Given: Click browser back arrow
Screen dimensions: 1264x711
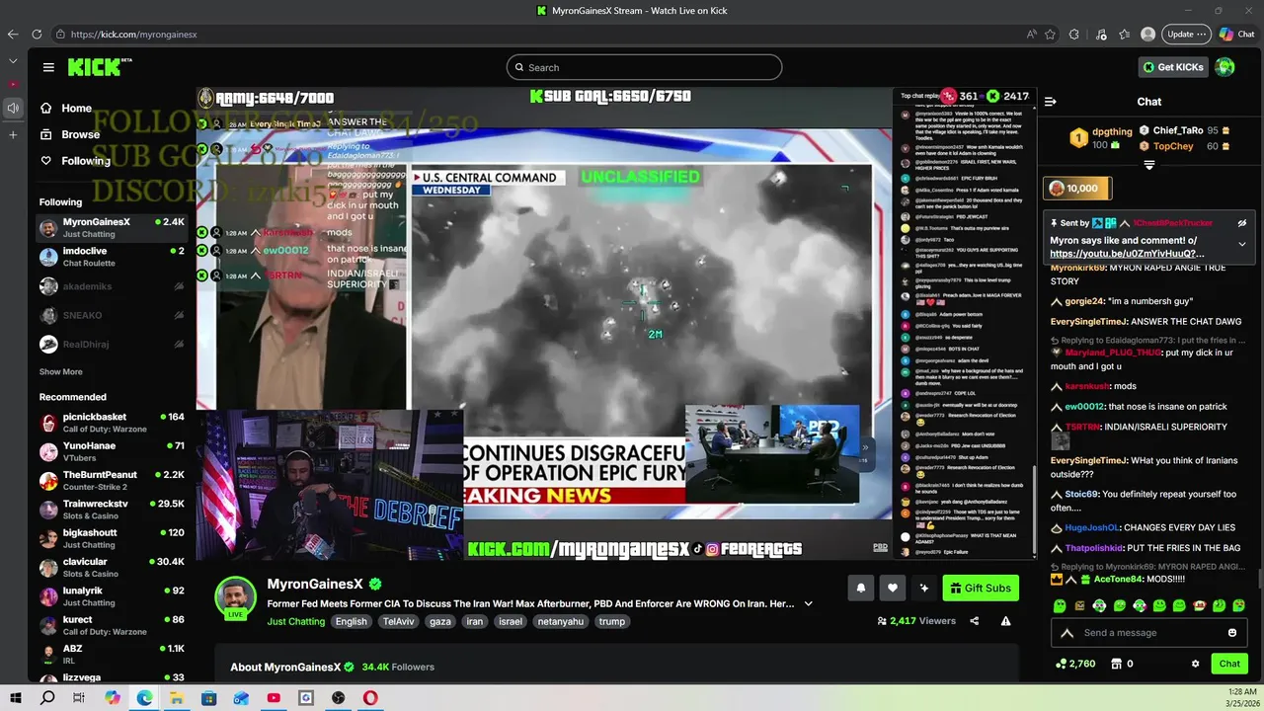Looking at the screenshot, I should 13,34.
